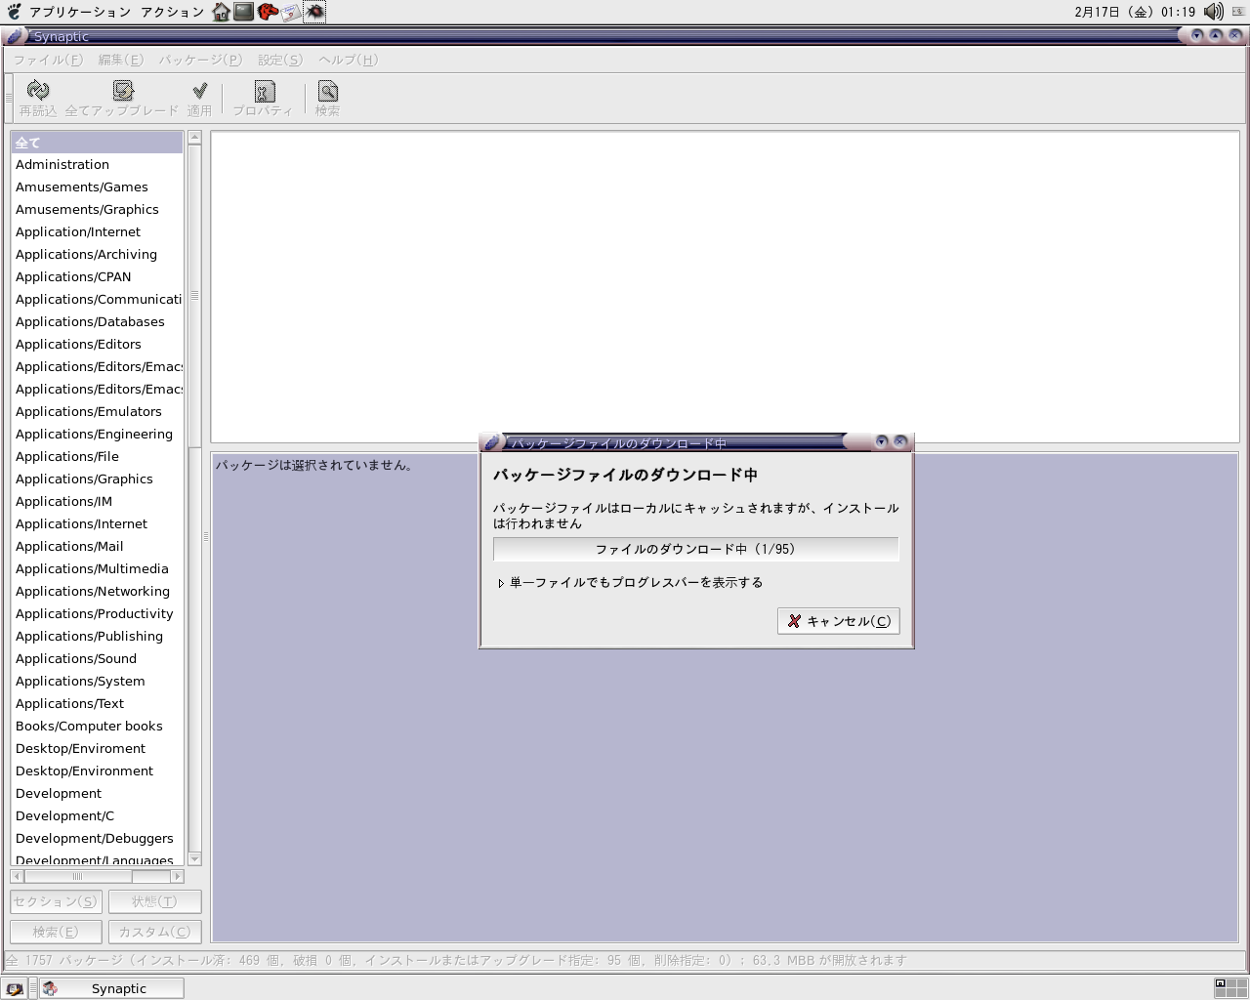Screen dimensions: 1250x1000
Task: Click the ファイルのダウンロード中 (1/95) progress bar
Action: point(695,549)
